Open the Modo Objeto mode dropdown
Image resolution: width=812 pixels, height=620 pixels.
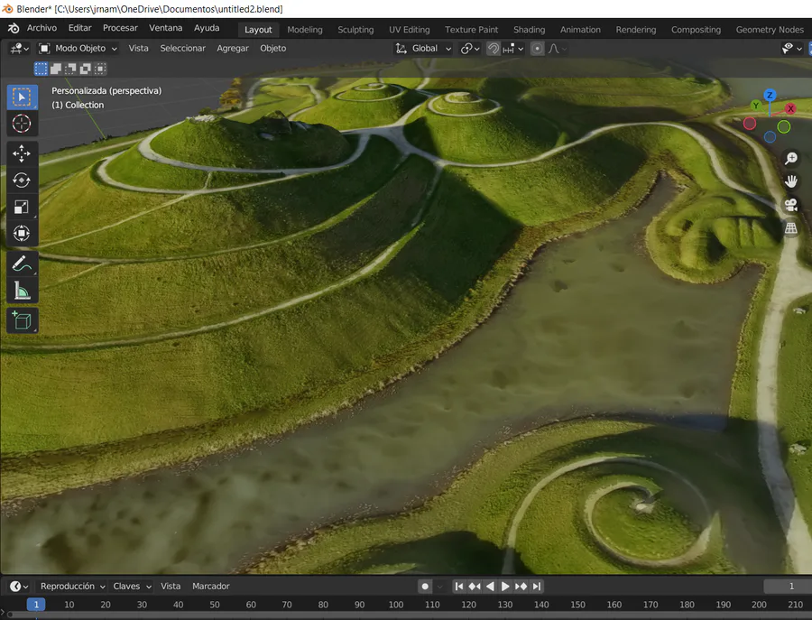click(78, 49)
